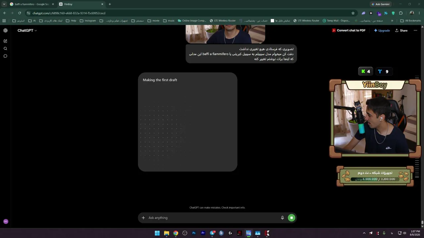The height and width of the screenshot is (238, 424).
Task: Click the address bar URL
Action: [69, 13]
